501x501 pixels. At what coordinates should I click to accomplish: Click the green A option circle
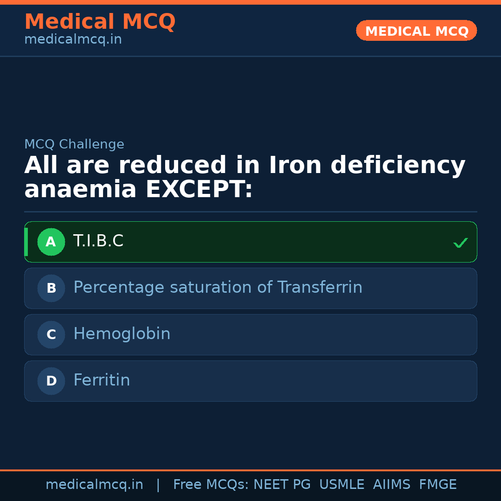pos(51,242)
